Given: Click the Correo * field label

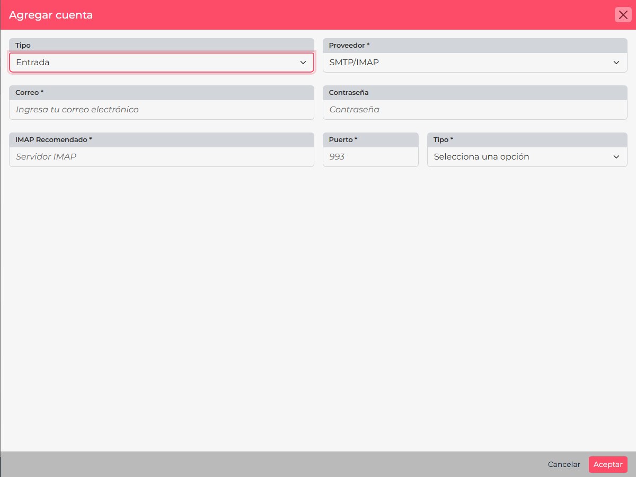Looking at the screenshot, I should [30, 93].
